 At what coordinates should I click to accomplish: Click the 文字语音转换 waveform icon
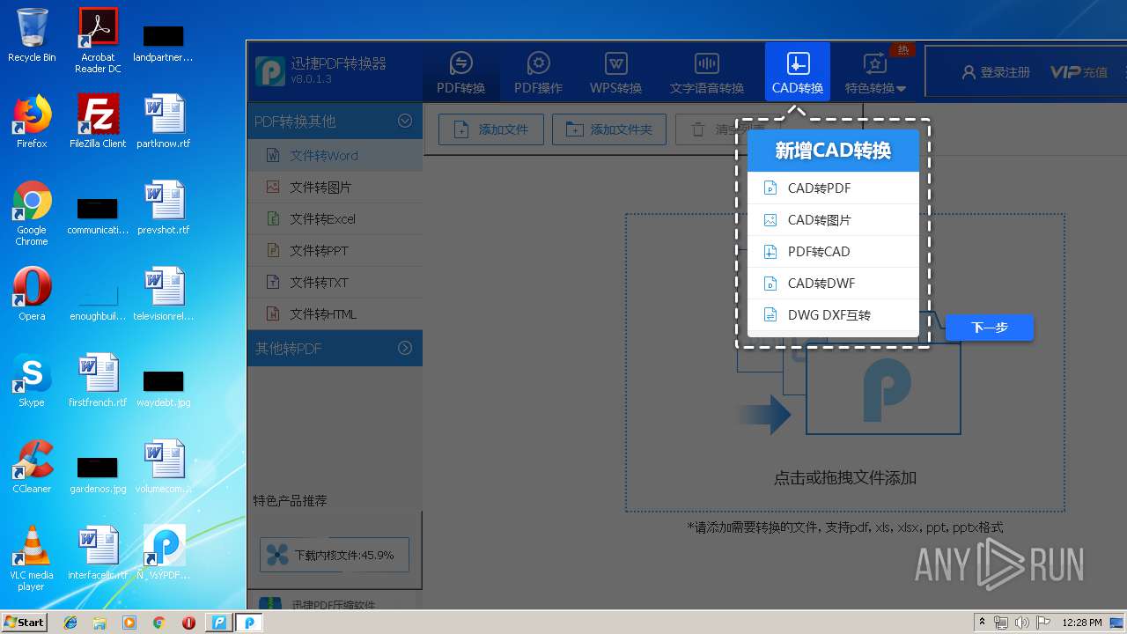click(706, 63)
